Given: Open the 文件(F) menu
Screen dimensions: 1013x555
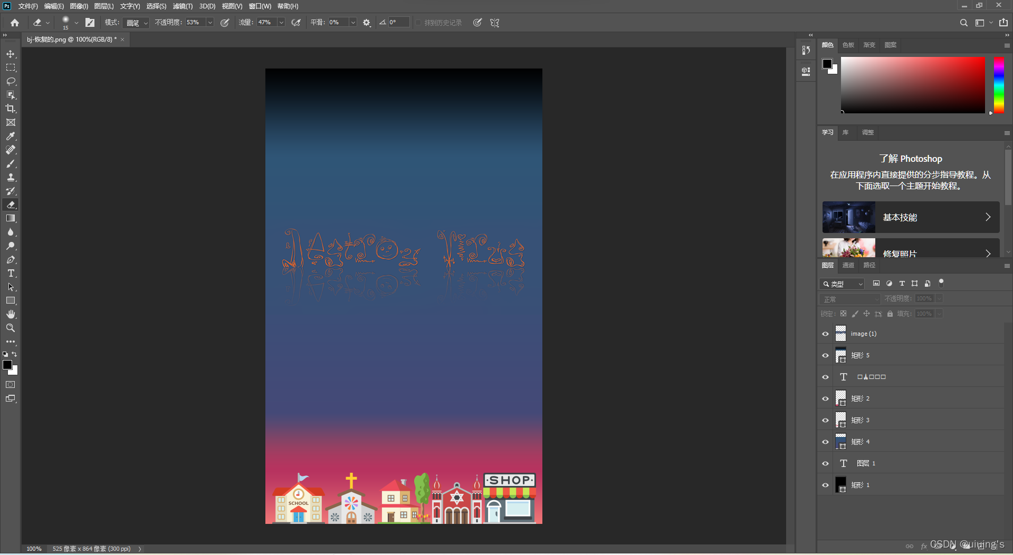Looking at the screenshot, I should (28, 6).
